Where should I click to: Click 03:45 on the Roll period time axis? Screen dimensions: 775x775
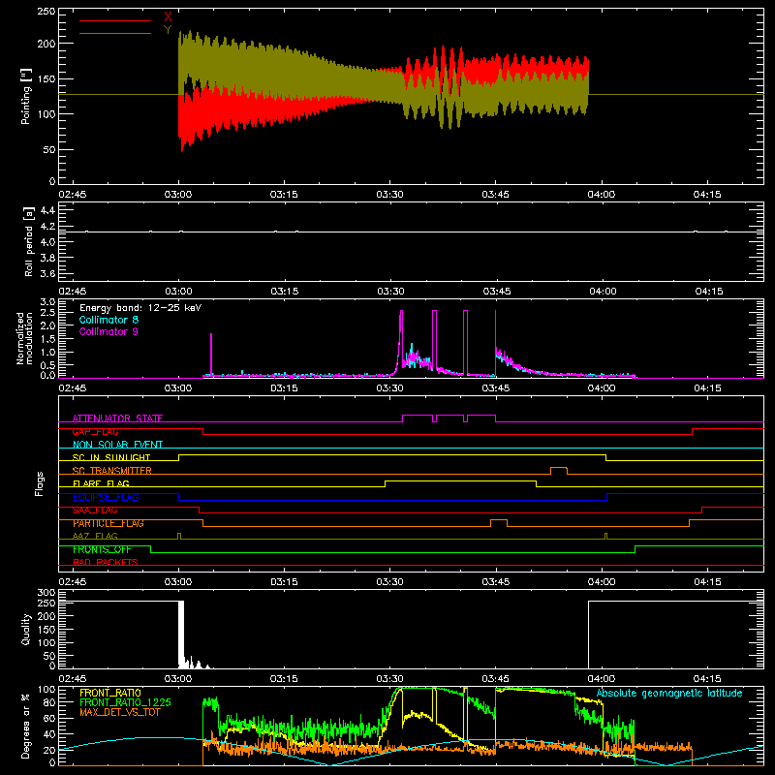coord(496,292)
